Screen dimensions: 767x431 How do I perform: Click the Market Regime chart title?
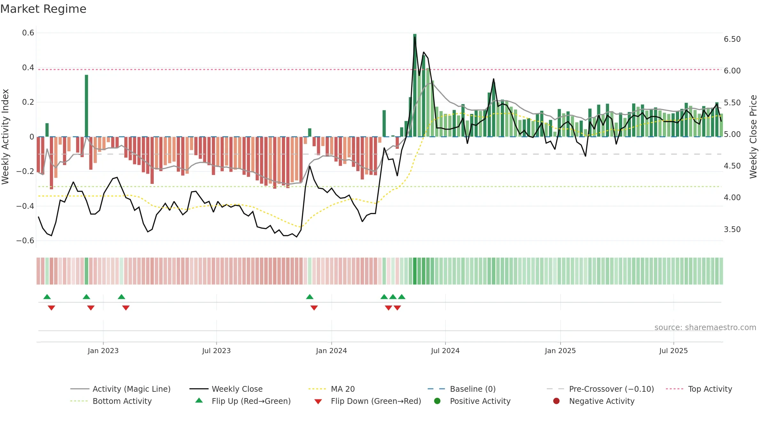pyautogui.click(x=43, y=9)
